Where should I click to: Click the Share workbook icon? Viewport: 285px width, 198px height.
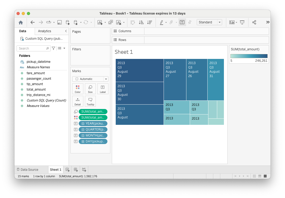254,23
